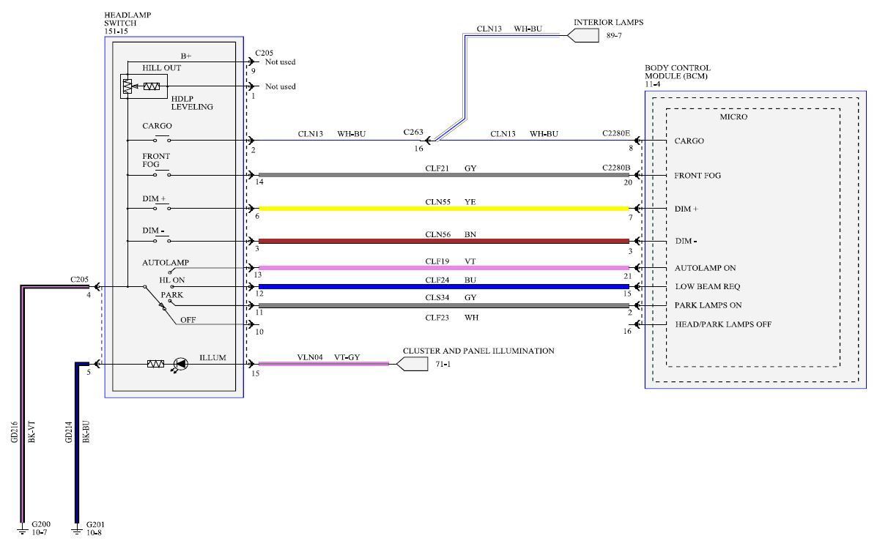The image size is (877, 541).
Task: Click the LOW BEAM REQ input label
Action: click(x=707, y=286)
